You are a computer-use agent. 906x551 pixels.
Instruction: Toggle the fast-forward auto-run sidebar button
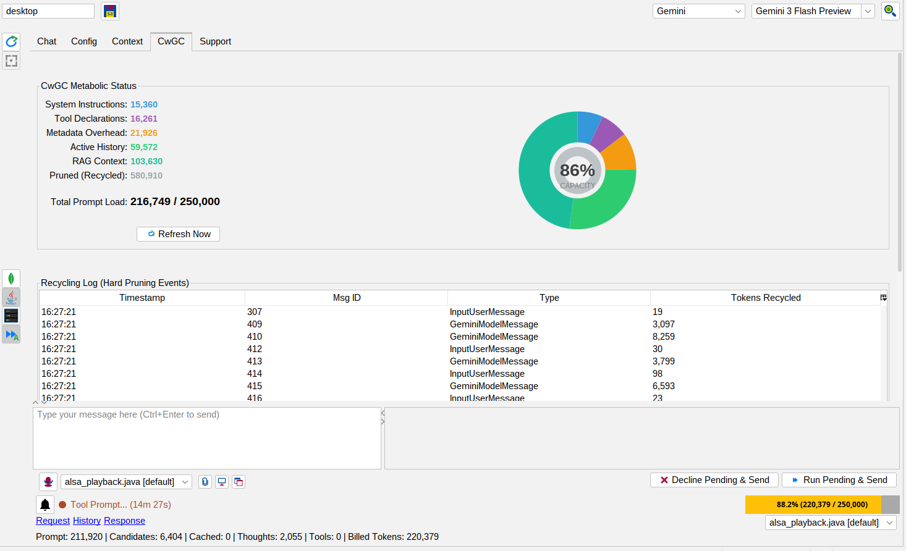11,335
